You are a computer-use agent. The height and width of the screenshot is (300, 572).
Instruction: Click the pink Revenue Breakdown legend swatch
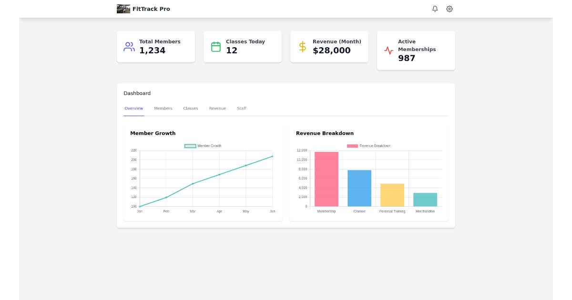pyautogui.click(x=353, y=146)
